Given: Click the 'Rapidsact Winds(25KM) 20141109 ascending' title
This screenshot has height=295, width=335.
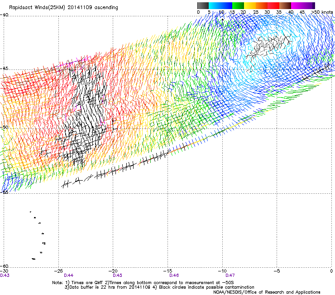Looking at the screenshot, I should [63, 8].
